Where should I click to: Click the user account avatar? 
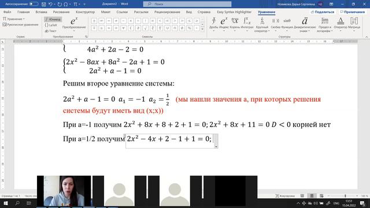320,4
